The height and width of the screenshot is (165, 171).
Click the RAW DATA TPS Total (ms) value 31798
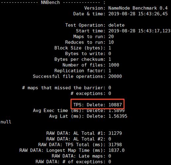click(x=115, y=145)
